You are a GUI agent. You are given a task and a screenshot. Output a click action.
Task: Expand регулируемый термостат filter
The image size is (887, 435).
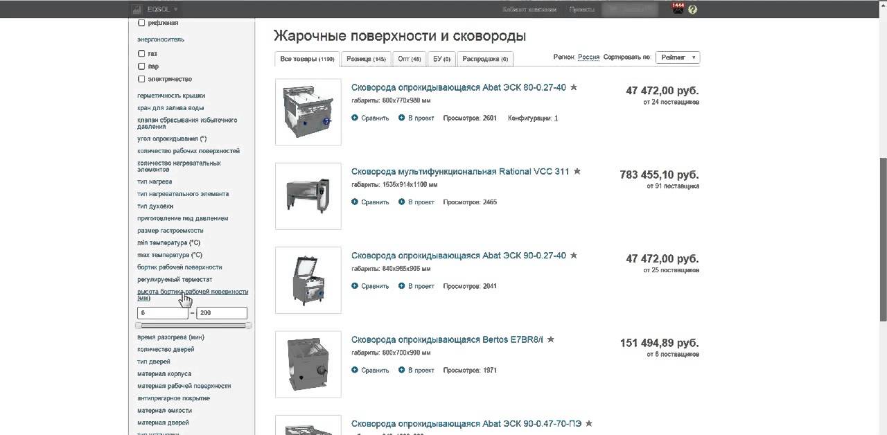(x=175, y=279)
